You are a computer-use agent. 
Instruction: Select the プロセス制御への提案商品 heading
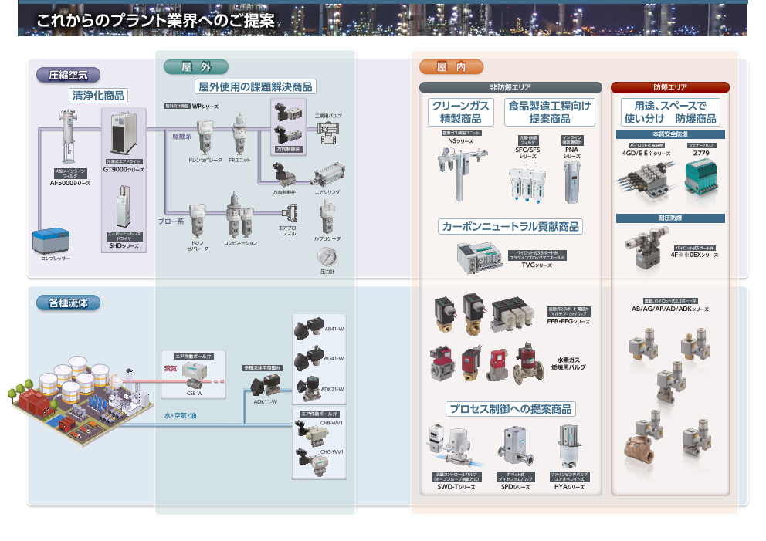click(x=510, y=409)
